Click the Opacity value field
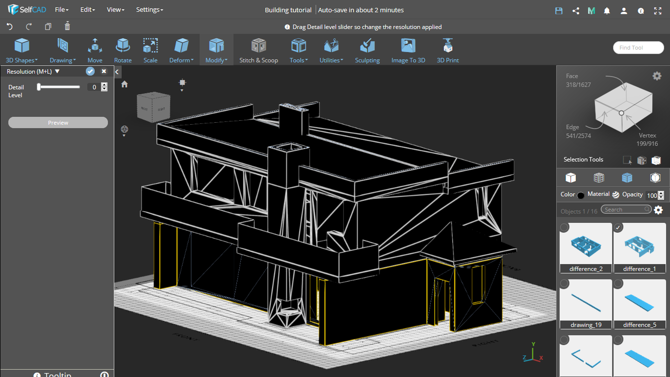Viewport: 670px width, 377px height. click(x=651, y=195)
